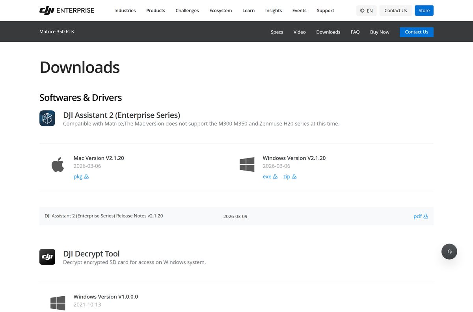
Task: Go to the Specs section
Action: point(277,32)
